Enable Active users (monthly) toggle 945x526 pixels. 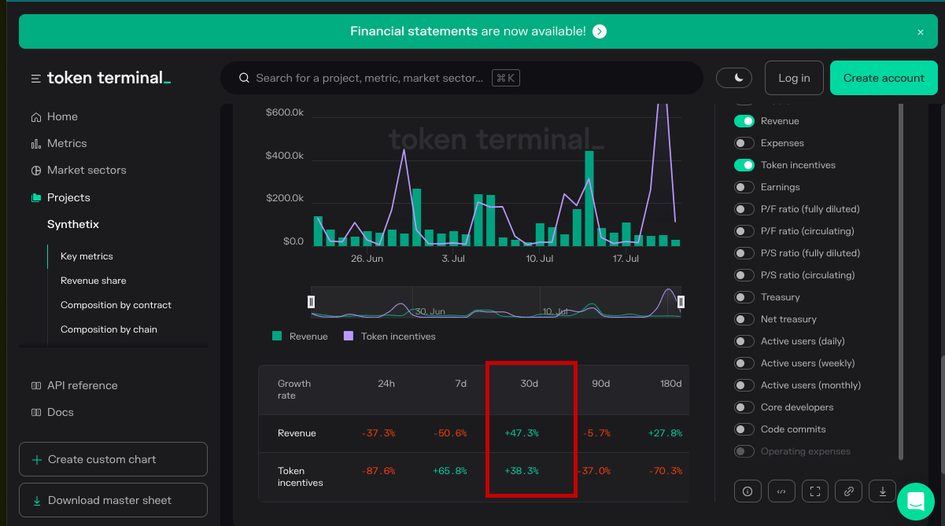pos(744,385)
